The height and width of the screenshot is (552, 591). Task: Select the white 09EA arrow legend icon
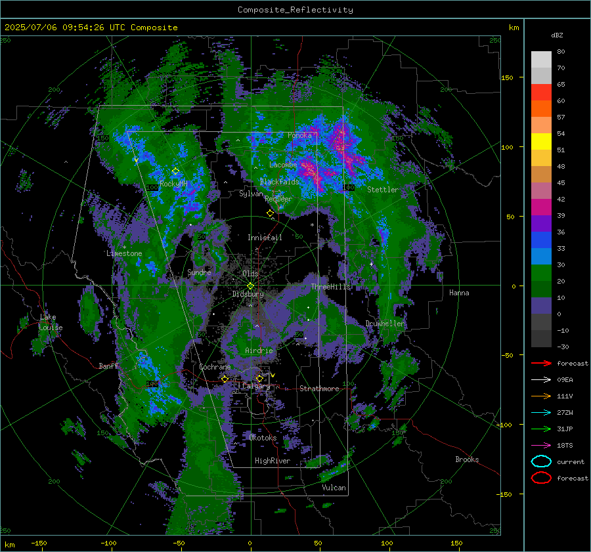541,379
